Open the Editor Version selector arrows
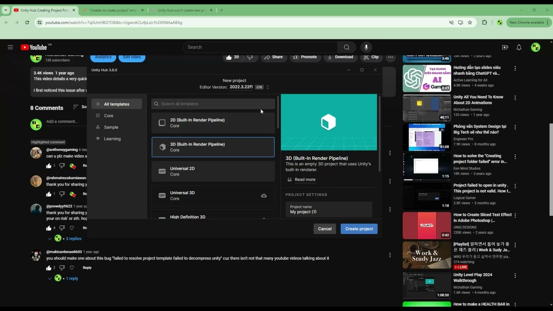The width and height of the screenshot is (553, 311). point(267,87)
